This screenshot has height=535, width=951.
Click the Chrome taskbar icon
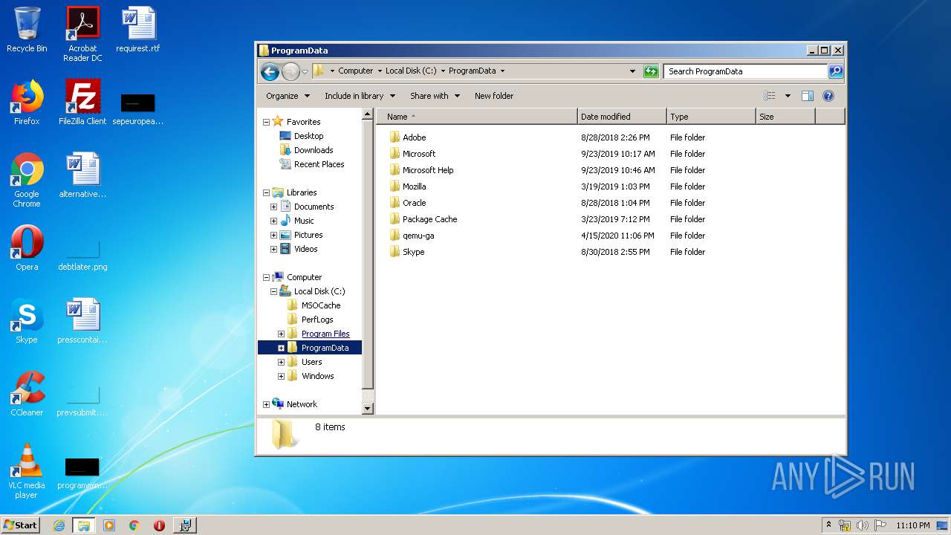tap(134, 525)
